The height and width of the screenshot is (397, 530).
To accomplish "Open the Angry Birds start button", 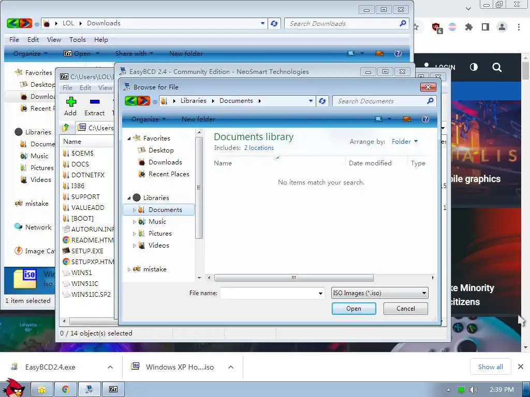I will pos(13,388).
